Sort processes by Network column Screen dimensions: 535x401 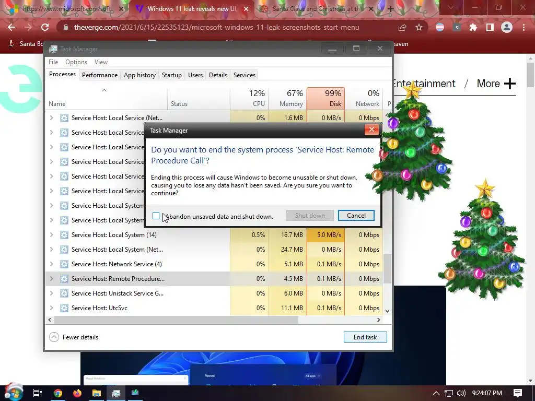click(x=364, y=98)
